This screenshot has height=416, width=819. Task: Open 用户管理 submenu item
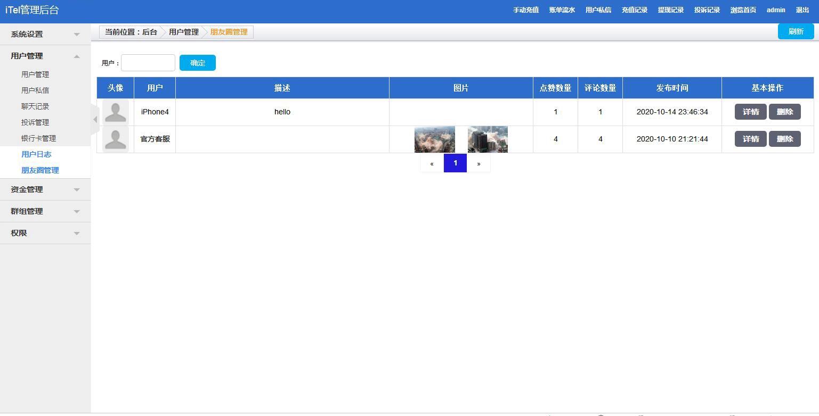(x=35, y=74)
